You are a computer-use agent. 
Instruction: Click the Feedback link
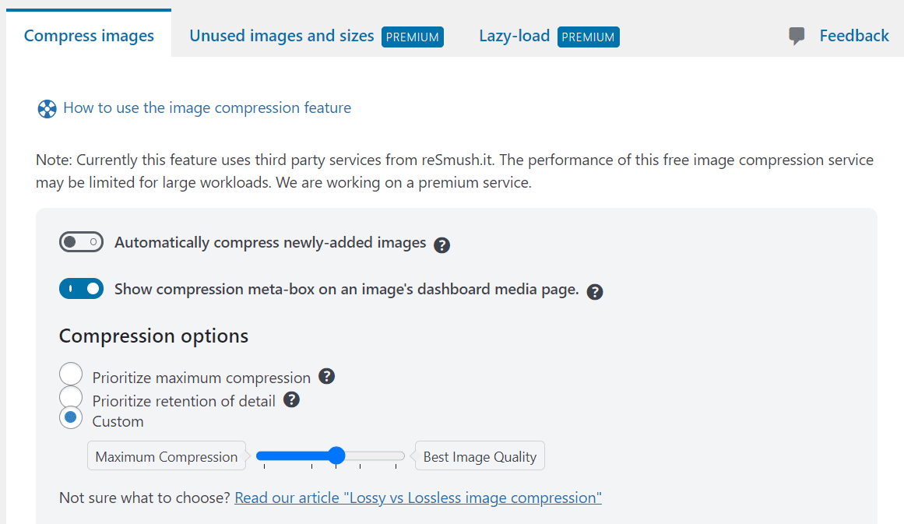(x=854, y=35)
